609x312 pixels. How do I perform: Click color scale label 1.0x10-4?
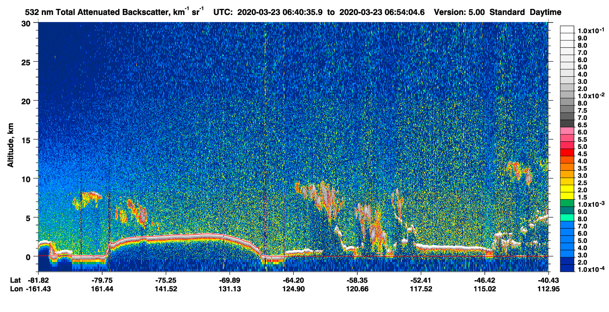tap(590, 269)
